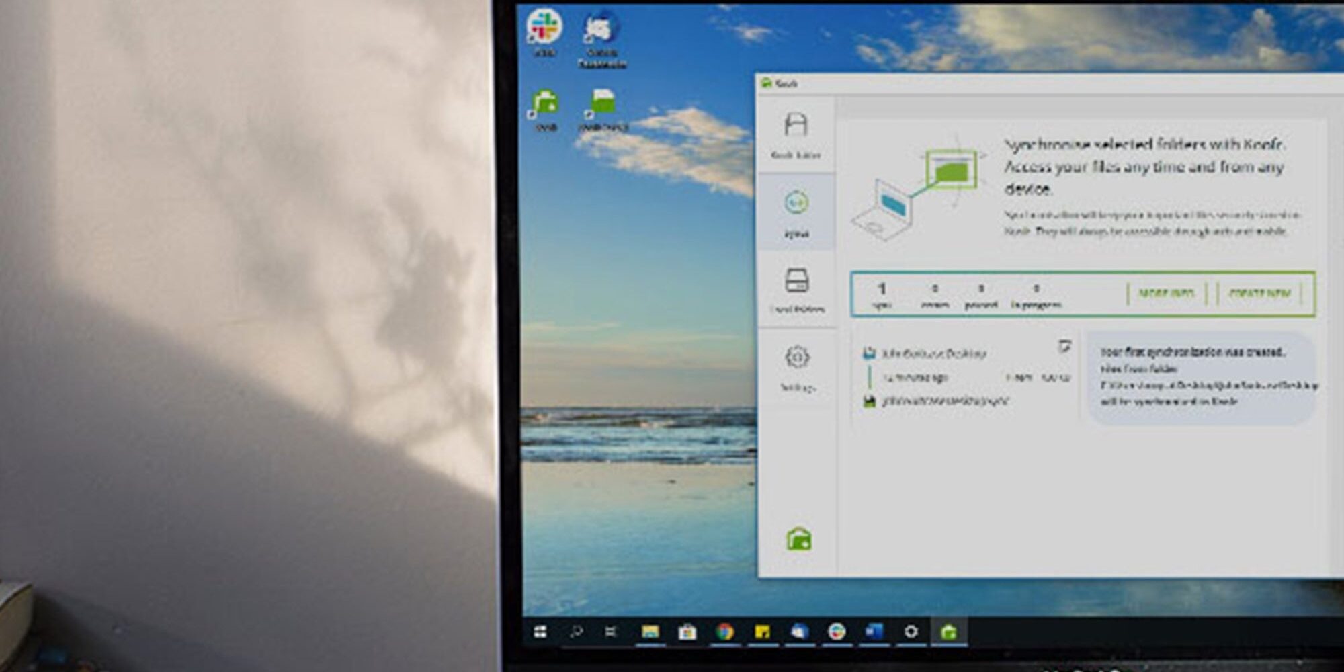Click the green Koofr logo at sidebar bottom
Screen dimensions: 1344x672
[798, 539]
